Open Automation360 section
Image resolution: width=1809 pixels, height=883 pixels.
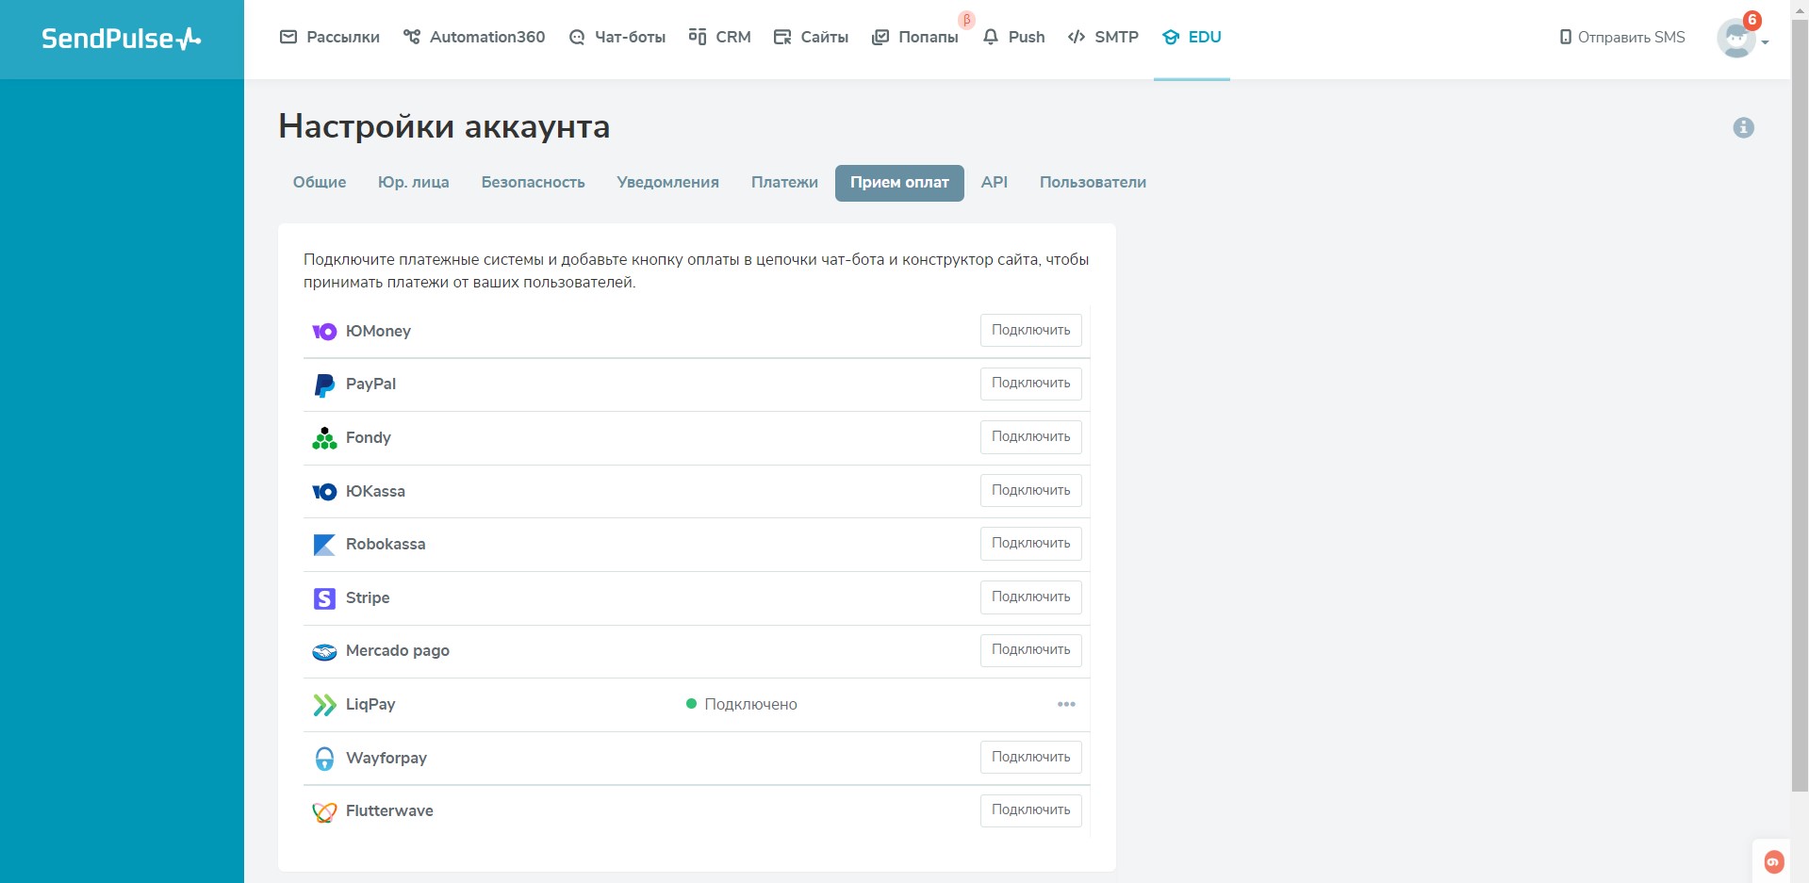pyautogui.click(x=474, y=37)
